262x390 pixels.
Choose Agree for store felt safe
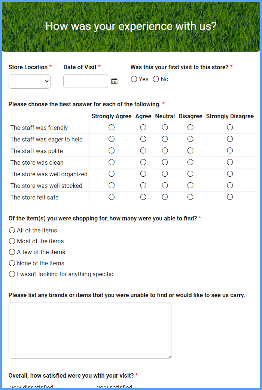click(143, 197)
